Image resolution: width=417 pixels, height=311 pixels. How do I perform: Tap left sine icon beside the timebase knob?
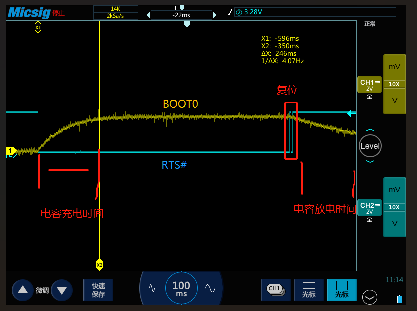[x=151, y=289]
